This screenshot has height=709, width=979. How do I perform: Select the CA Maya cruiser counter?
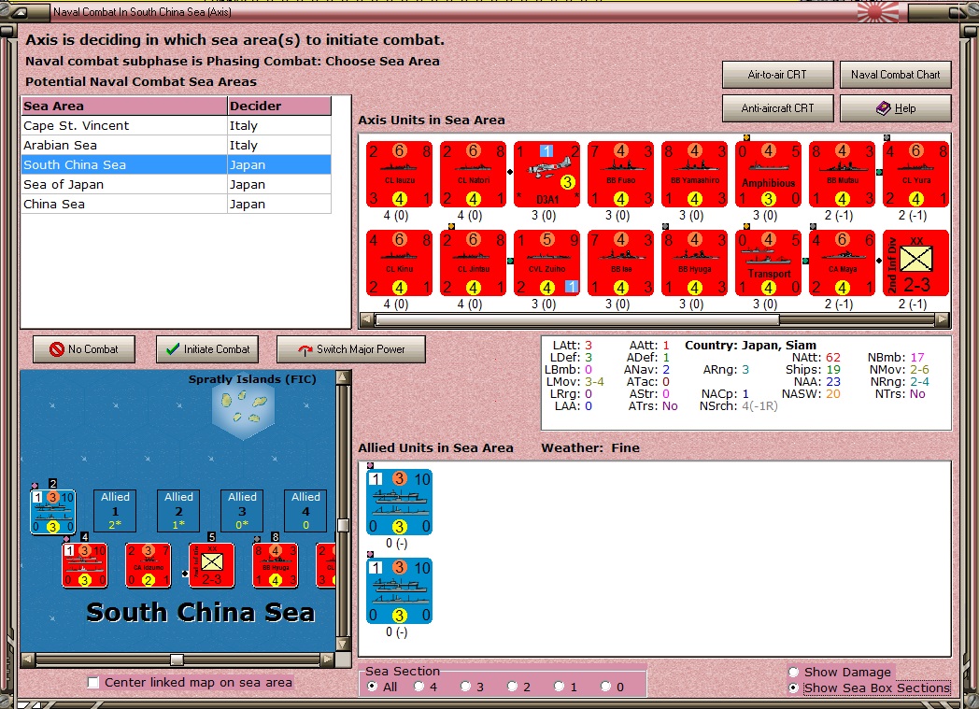842,262
